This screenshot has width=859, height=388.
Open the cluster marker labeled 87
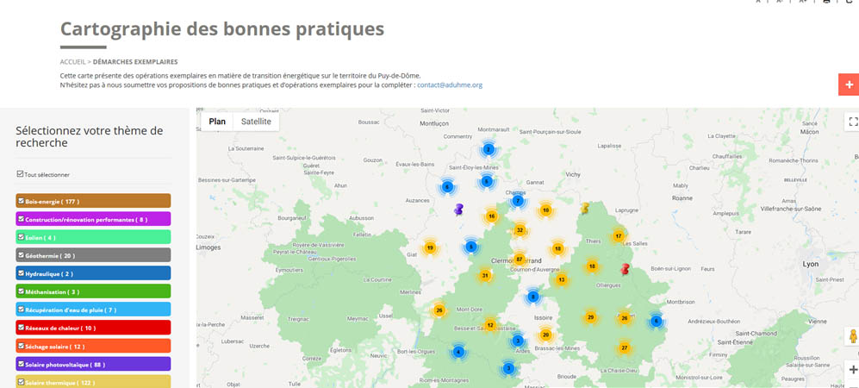tap(519, 260)
